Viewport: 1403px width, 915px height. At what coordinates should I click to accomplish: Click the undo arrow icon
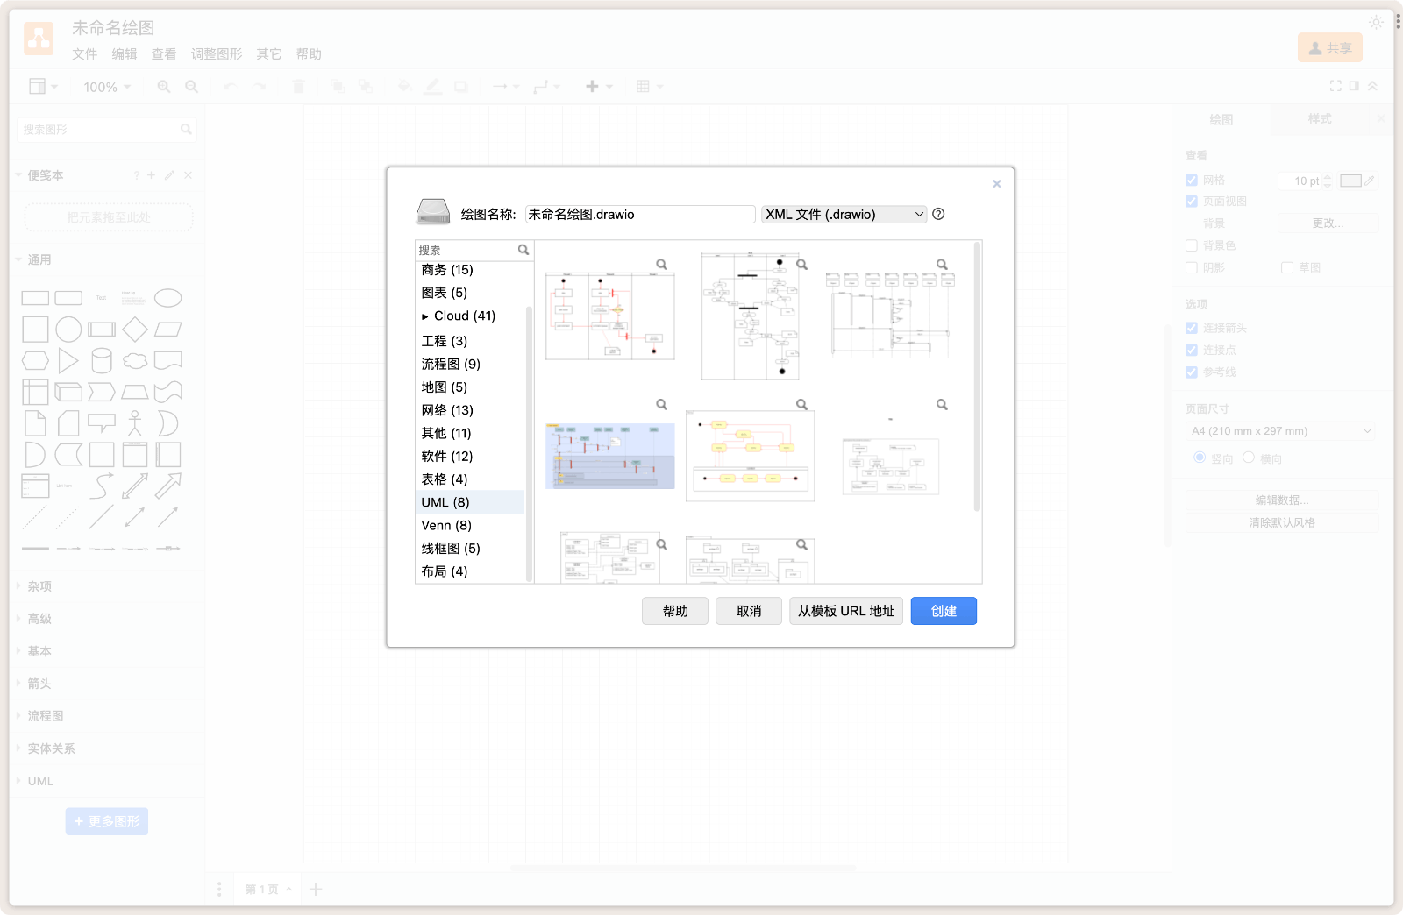pos(230,87)
